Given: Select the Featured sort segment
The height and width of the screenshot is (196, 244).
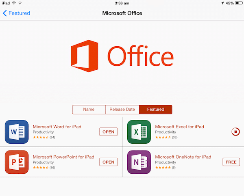Looking at the screenshot, I should pos(156,110).
